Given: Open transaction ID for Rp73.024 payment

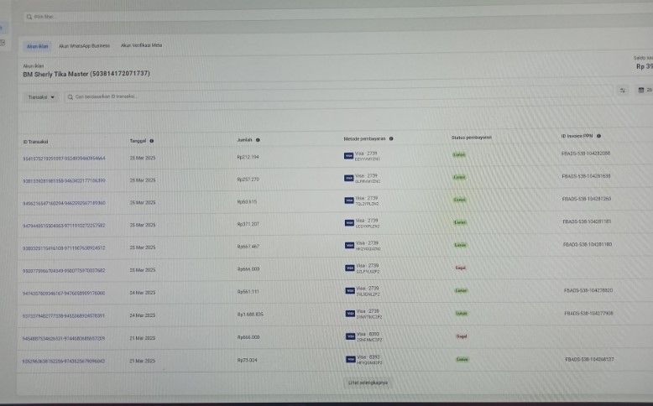Looking at the screenshot, I should [x=64, y=361].
